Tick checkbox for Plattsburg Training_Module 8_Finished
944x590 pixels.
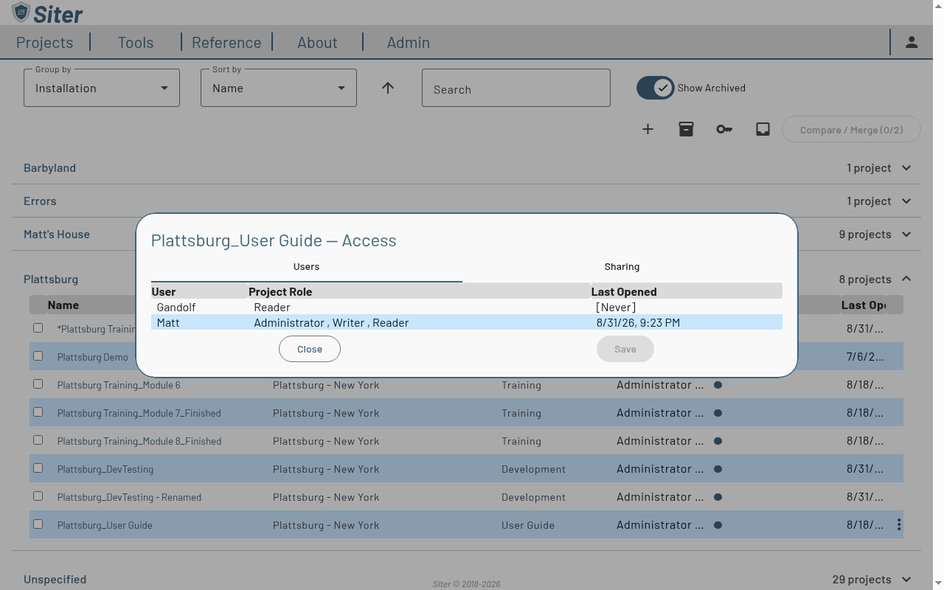pos(38,440)
